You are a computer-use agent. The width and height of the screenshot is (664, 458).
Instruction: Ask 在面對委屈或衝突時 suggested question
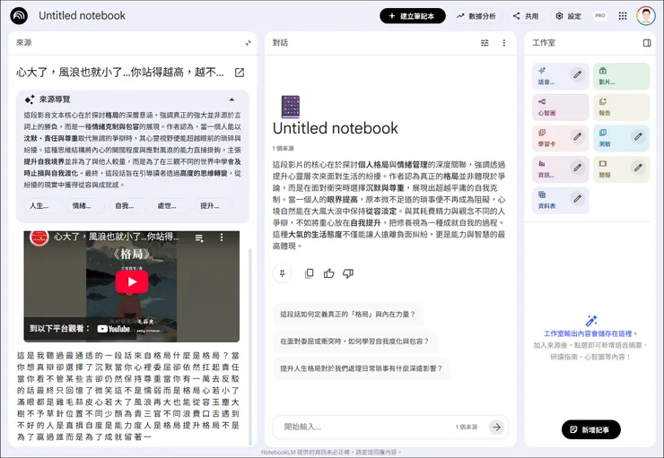coord(354,341)
